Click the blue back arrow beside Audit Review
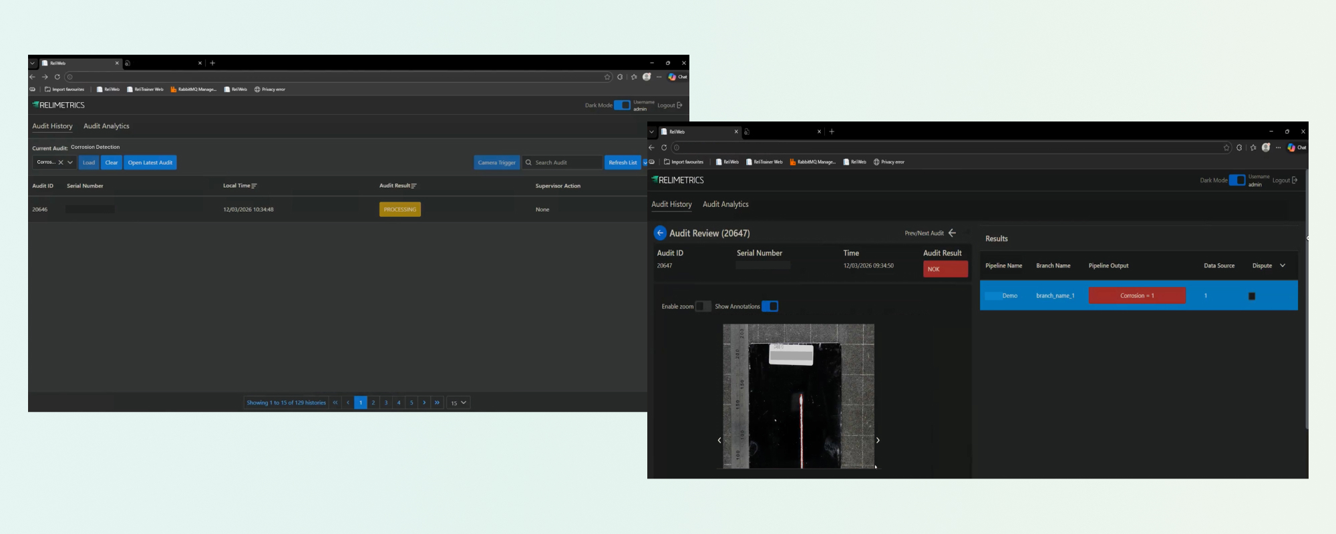1336x534 pixels. coord(659,233)
